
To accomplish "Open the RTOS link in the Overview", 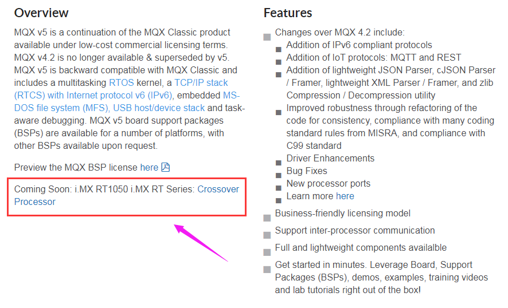I will (121, 83).
